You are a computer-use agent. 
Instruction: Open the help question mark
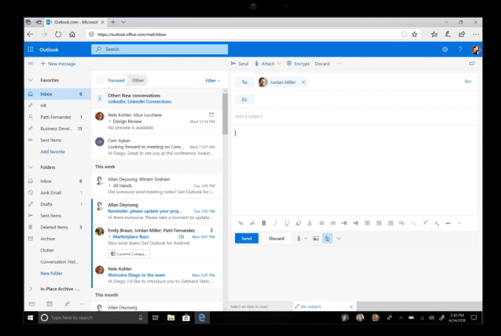pos(460,49)
